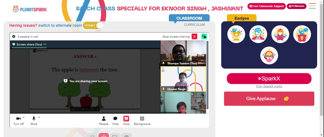324x137 pixels.
Task: Click the PDF magnifier zoom icon
Action: coord(93,109)
